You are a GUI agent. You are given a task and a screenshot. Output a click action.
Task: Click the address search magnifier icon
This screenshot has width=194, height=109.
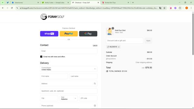95,84
